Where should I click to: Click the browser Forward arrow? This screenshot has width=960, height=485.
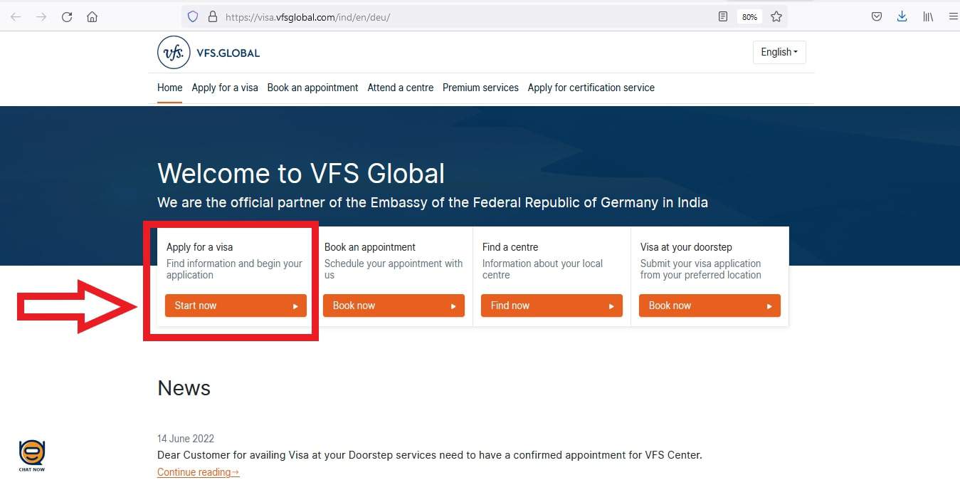pyautogui.click(x=41, y=17)
